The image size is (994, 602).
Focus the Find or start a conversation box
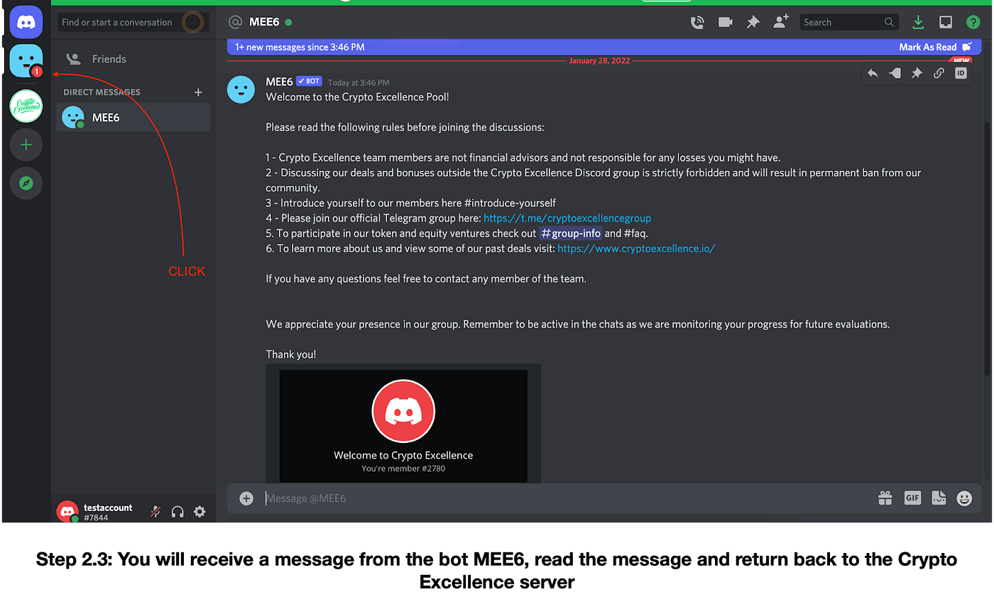[x=133, y=22]
